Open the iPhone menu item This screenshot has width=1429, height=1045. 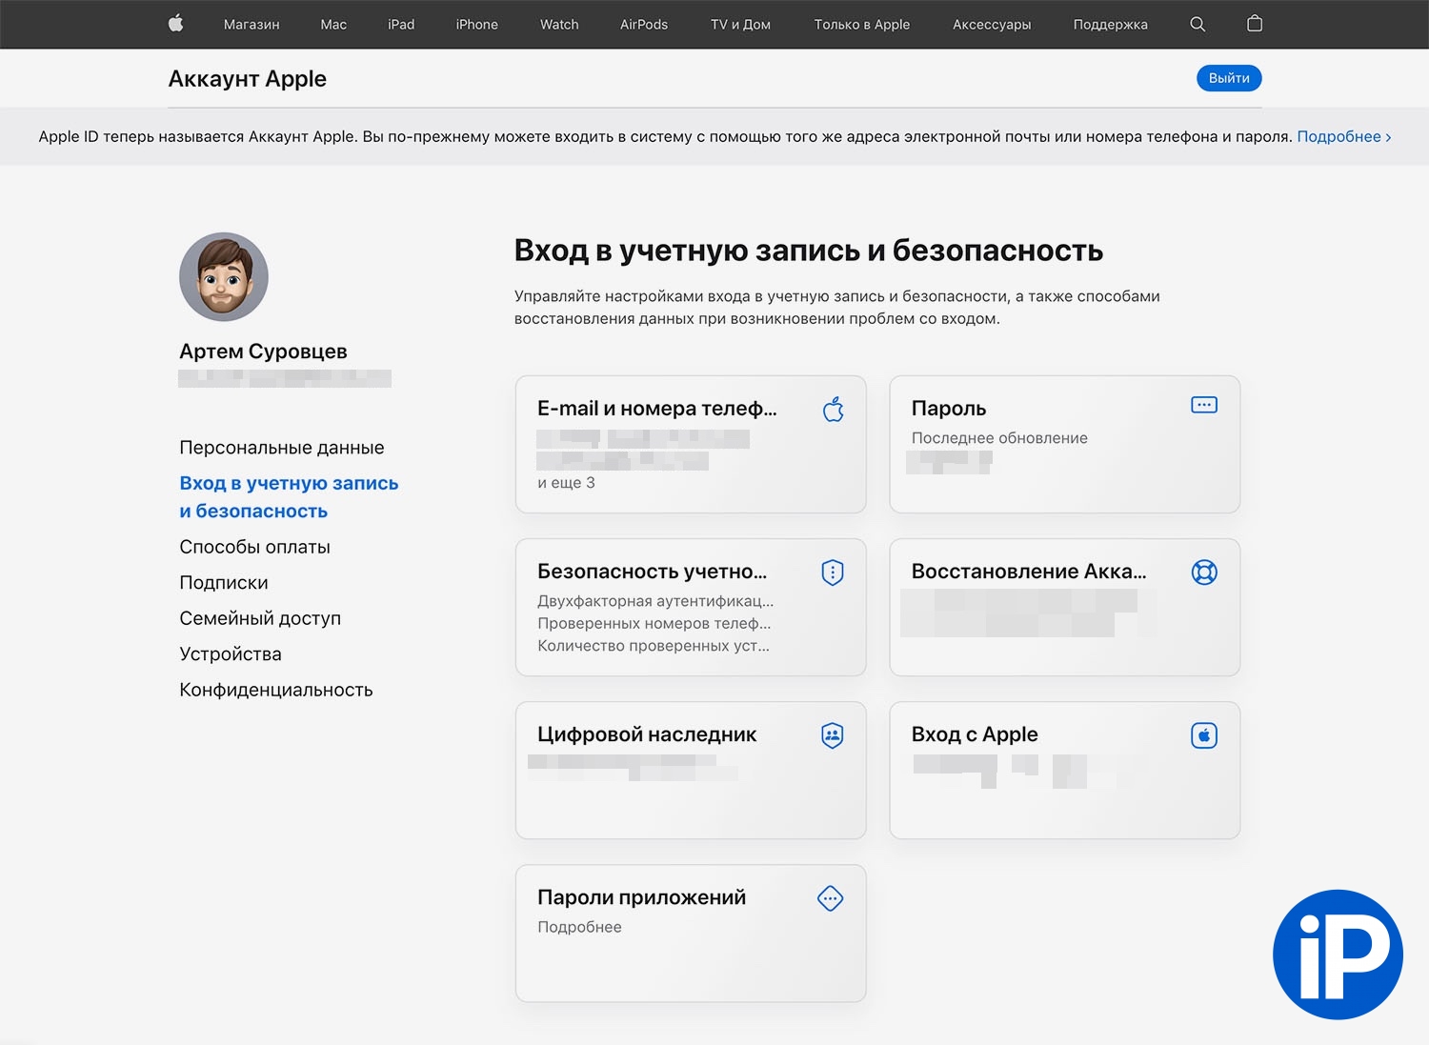tap(476, 25)
